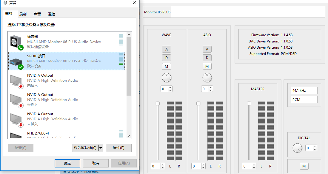Click the DIGITAL output knob
The image size is (328, 174).
click(x=297, y=148)
